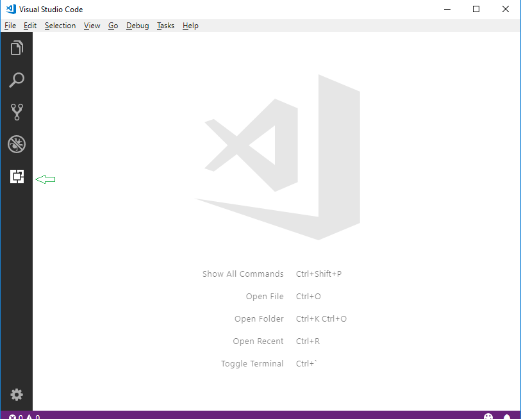Click the Open Recent text

[258, 341]
